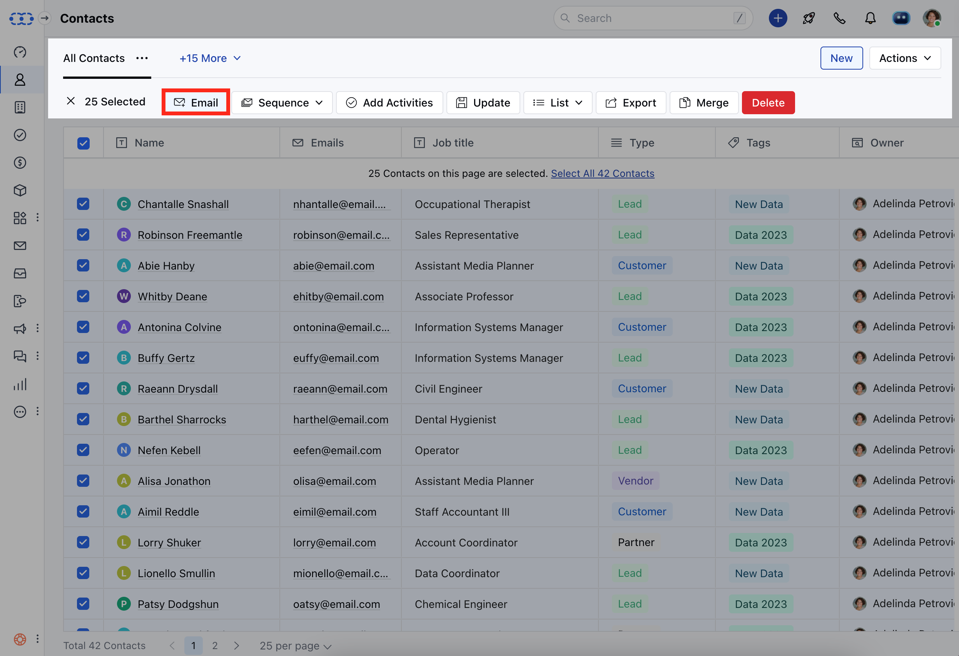
Task: Open the Announcements megaphone icon in sidebar
Action: [x=20, y=329]
